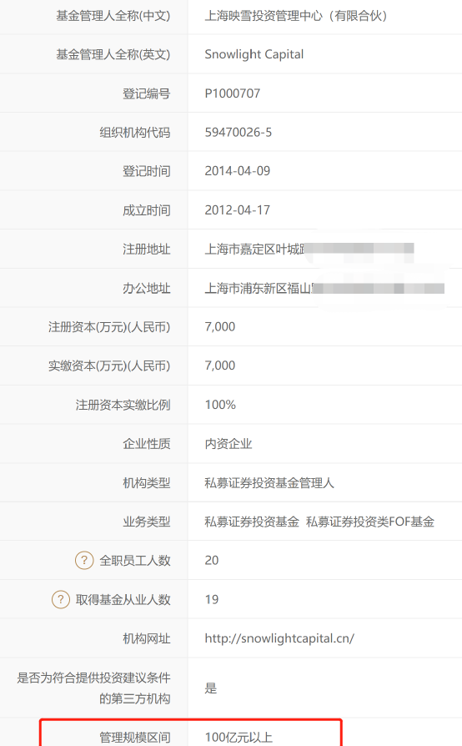Screen dimensions: 462x746
Task: Click the 注册地址 address text
Action: point(309,249)
